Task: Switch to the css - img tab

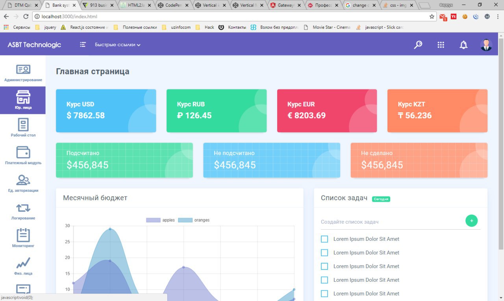Action: [398, 6]
